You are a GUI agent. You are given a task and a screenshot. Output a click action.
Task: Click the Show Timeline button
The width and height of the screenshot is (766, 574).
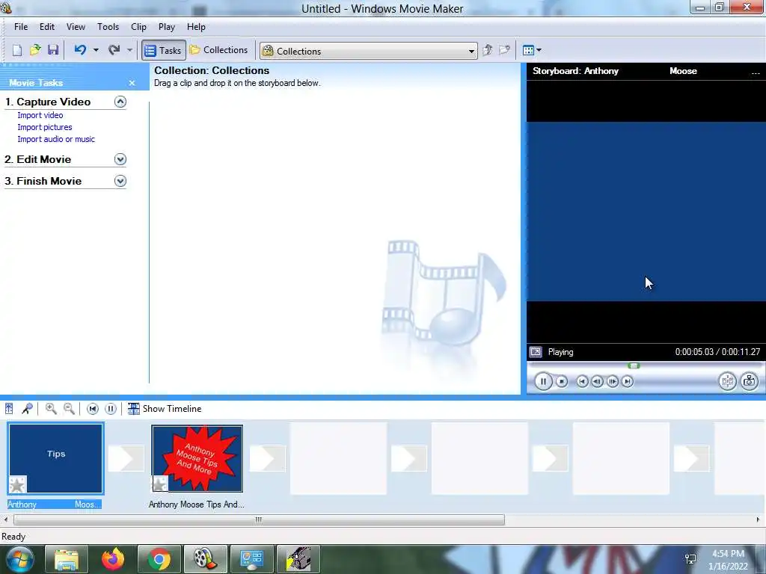[165, 409]
